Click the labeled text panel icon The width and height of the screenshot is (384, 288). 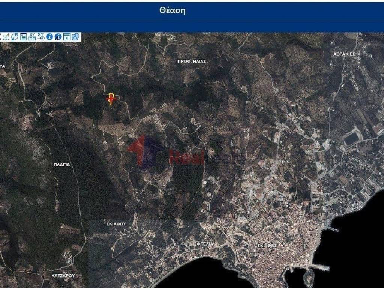point(66,36)
